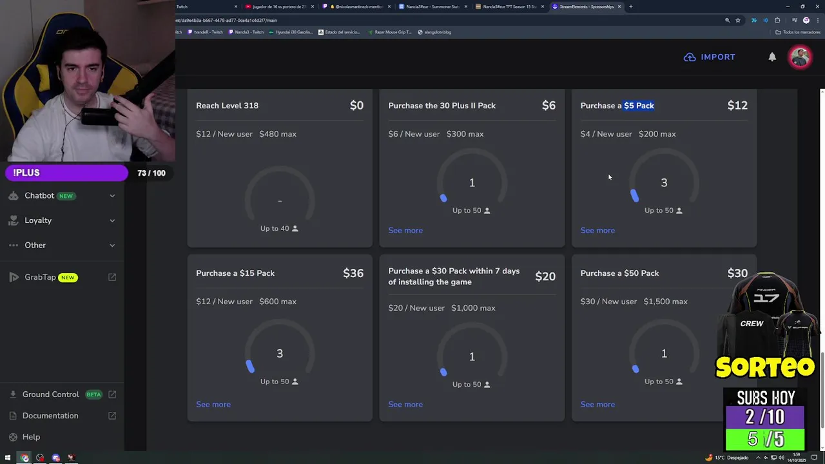
Task: Click the Chrome taskbar icon
Action: point(24,458)
